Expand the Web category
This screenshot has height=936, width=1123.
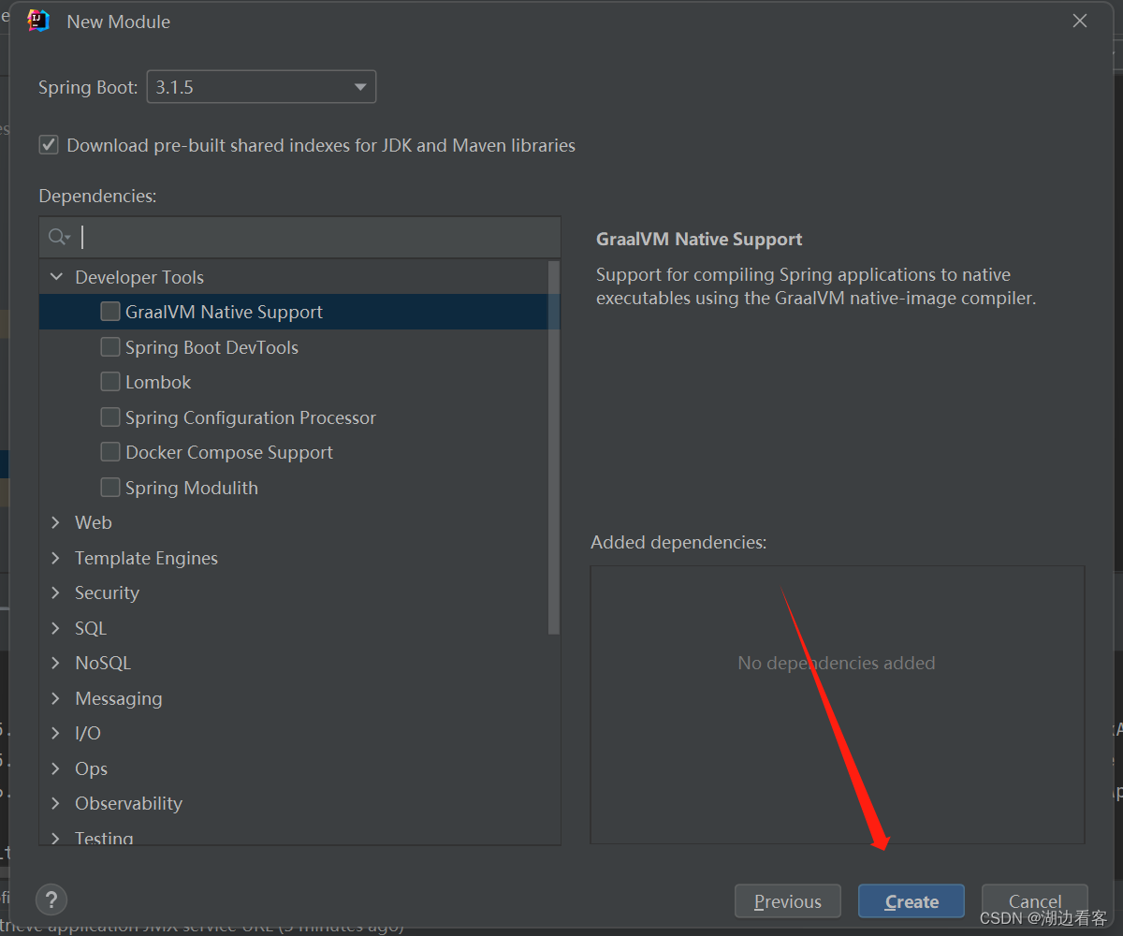[56, 522]
